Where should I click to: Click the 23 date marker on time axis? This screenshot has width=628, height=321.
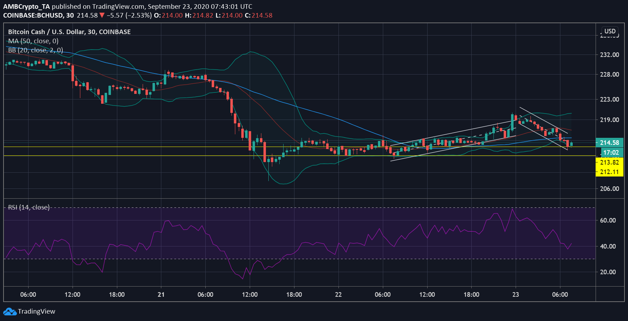click(x=516, y=295)
